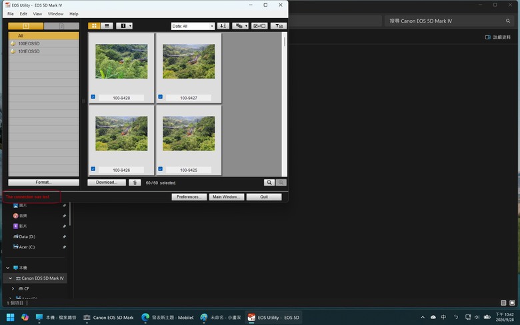Click the Download... button

(107, 182)
